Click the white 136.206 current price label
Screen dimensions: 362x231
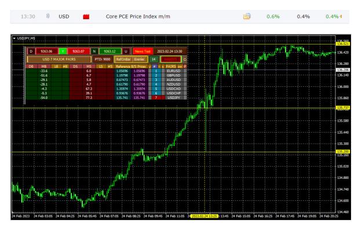[x=343, y=69]
